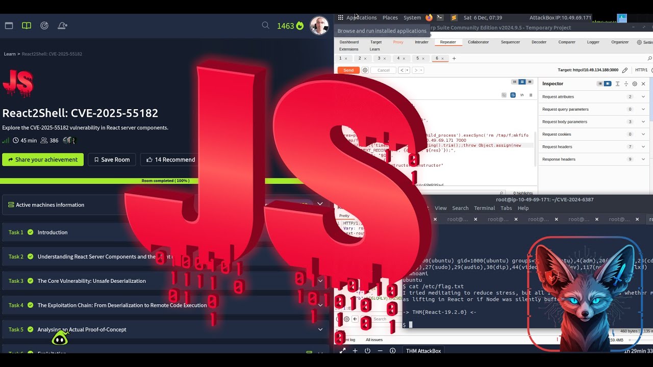Close the Inspector panel
653x367 pixels.
pos(643,84)
